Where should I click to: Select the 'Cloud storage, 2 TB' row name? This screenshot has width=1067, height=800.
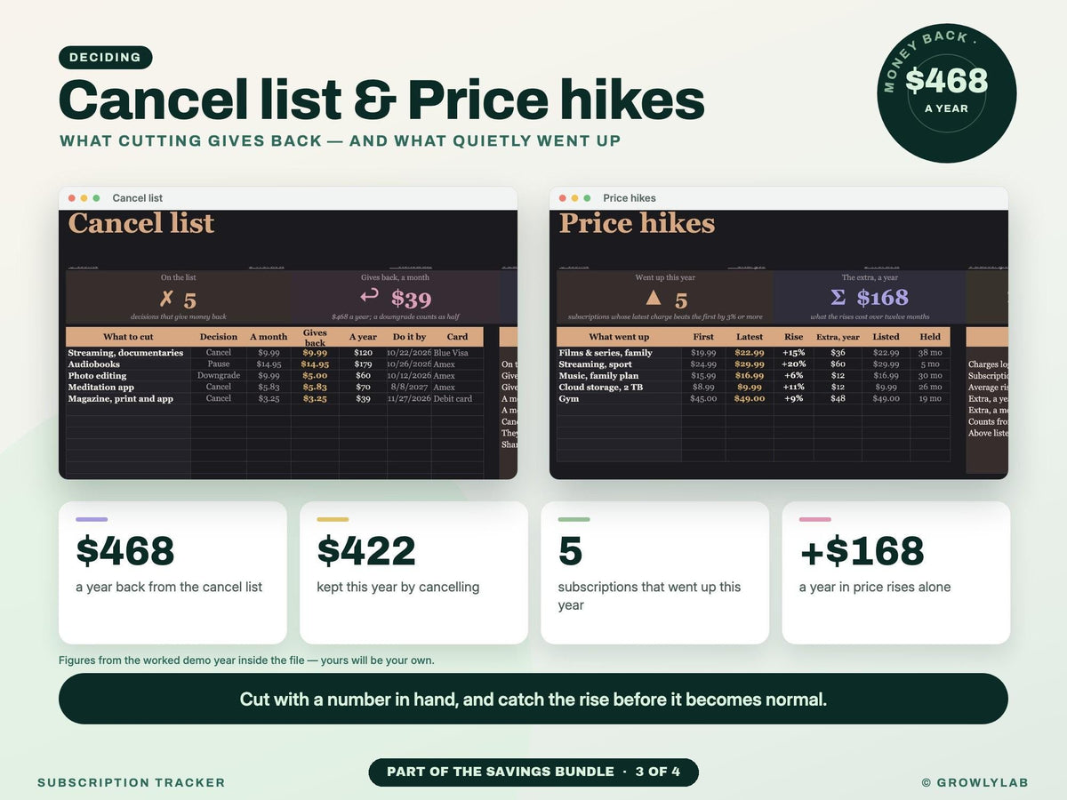[x=603, y=388]
